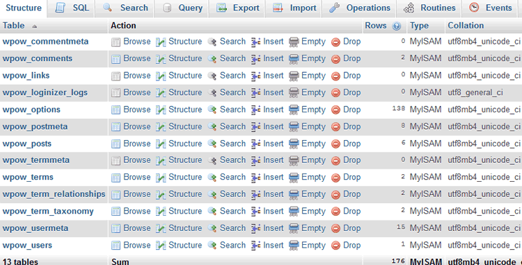This screenshot has height=265, width=522.
Task: Open the wpow_comments table link
Action: [38, 58]
